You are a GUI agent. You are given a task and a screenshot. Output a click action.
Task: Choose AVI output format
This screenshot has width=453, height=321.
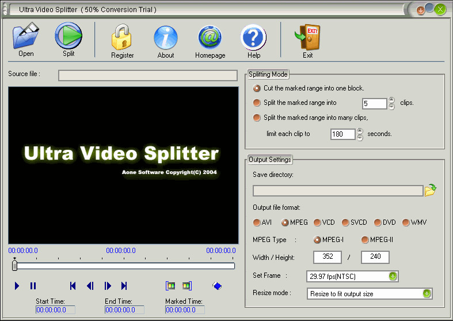point(257,222)
